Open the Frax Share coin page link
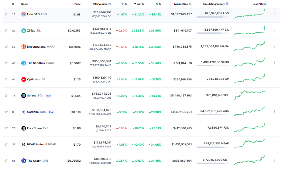This screenshot has width=281, height=172. (x=34, y=128)
